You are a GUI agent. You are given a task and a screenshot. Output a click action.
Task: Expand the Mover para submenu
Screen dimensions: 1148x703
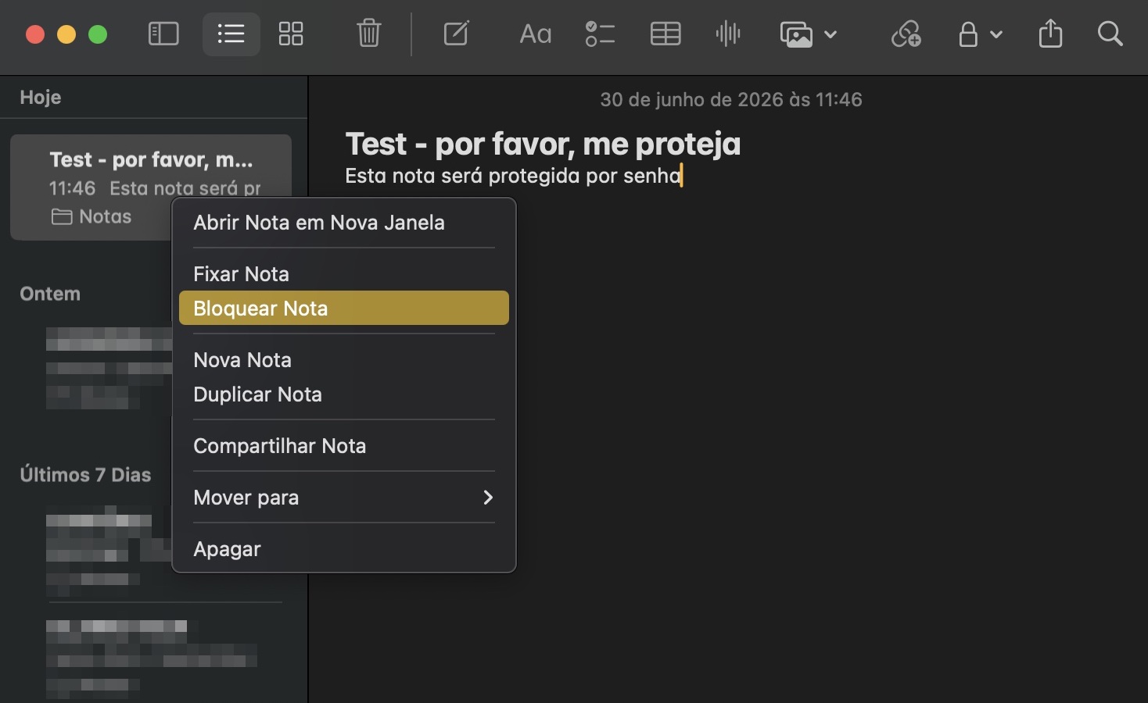[344, 498]
